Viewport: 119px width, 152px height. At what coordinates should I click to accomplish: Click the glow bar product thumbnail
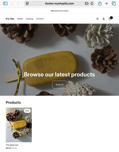19,125
